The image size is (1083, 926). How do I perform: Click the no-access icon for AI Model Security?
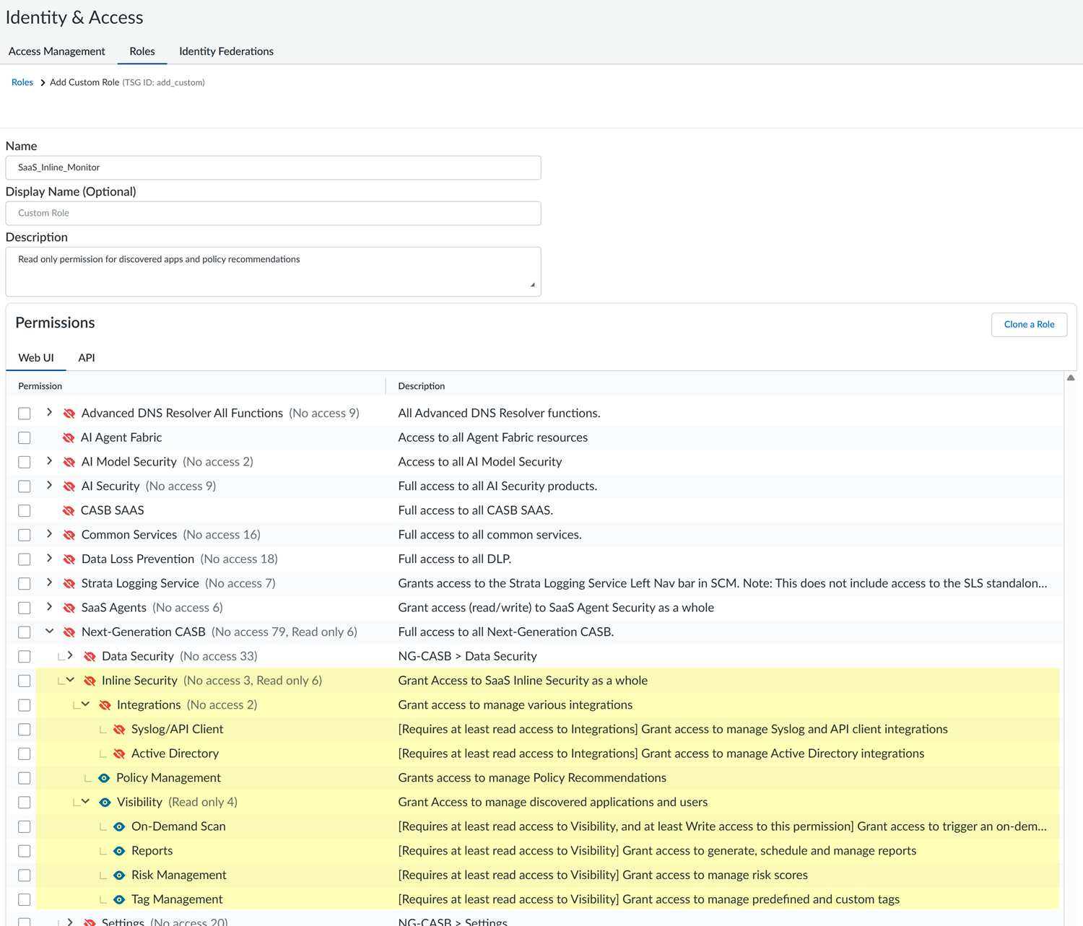click(x=69, y=462)
